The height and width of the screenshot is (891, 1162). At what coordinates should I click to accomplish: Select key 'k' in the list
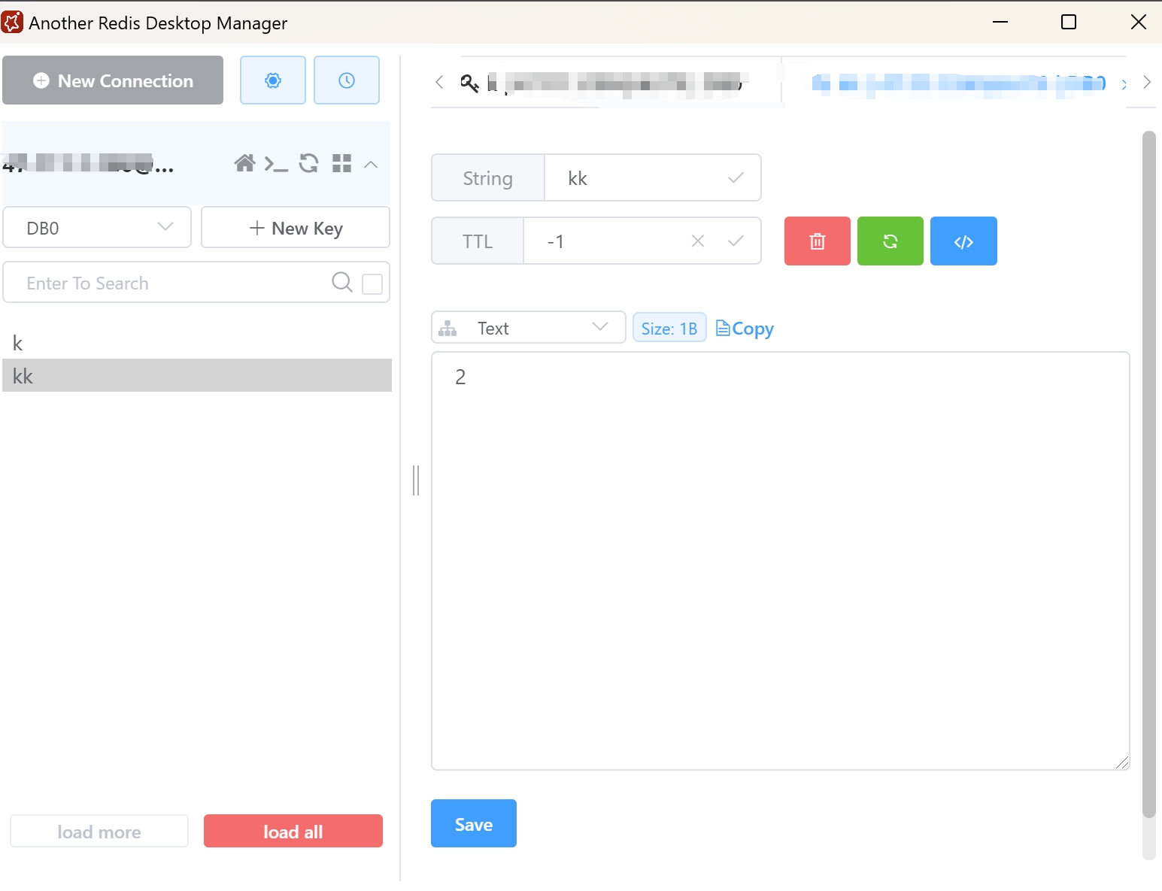(197, 344)
